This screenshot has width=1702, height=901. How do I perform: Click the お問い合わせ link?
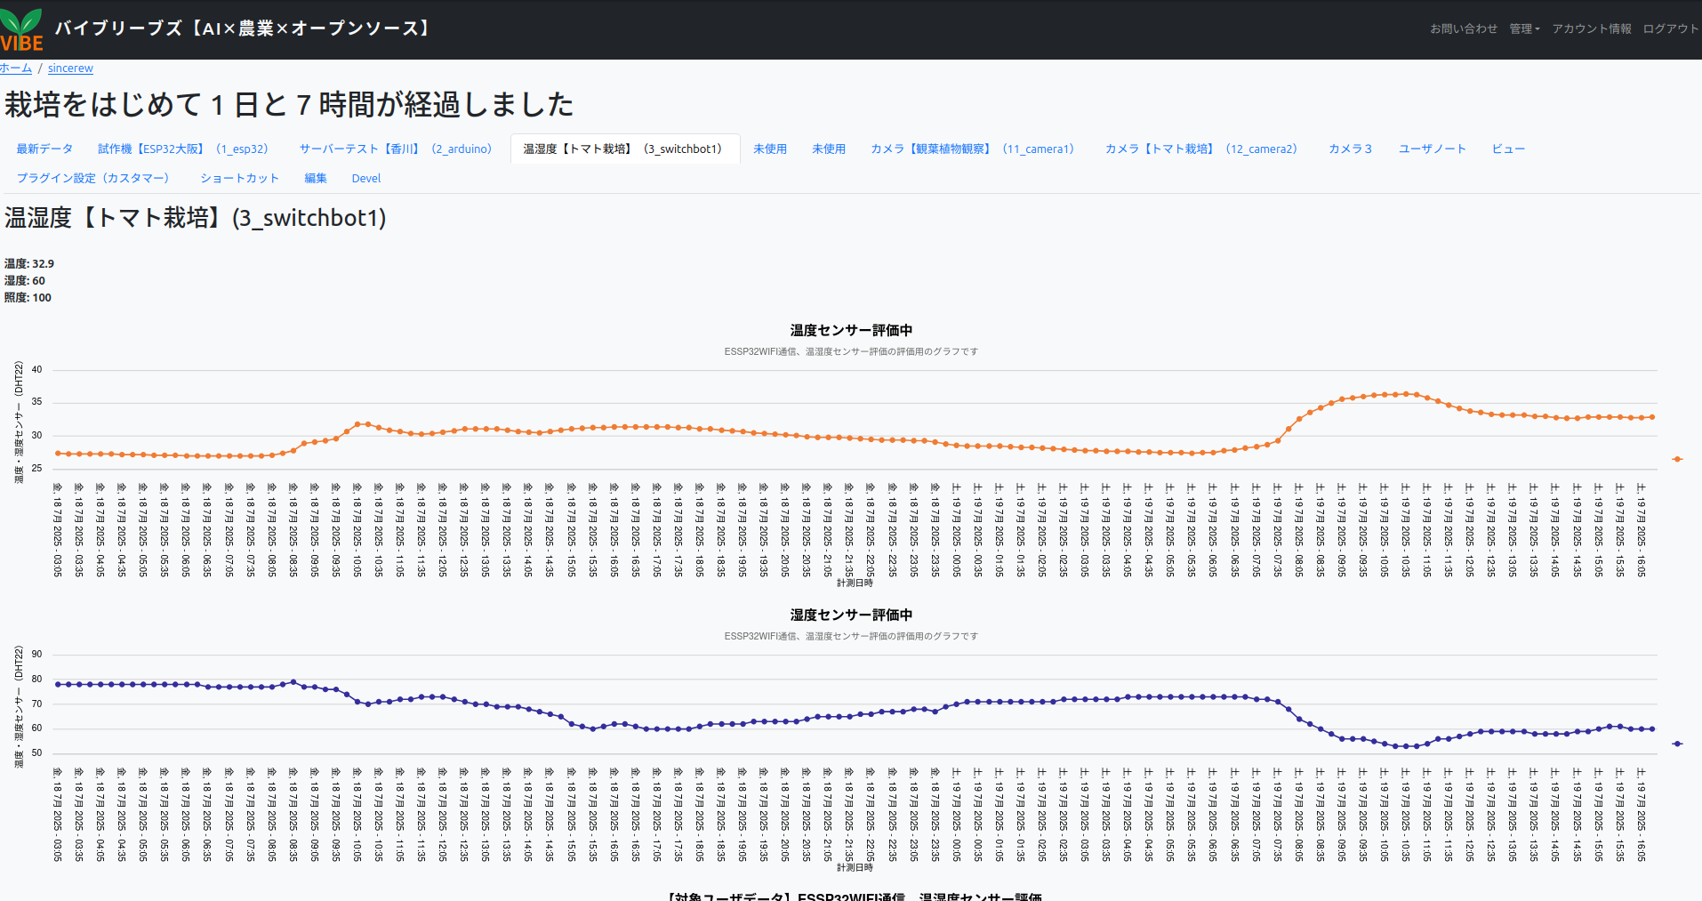click(x=1463, y=28)
